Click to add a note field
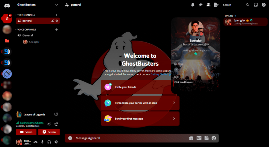This screenshot has width=269, height=147. click(195, 83)
